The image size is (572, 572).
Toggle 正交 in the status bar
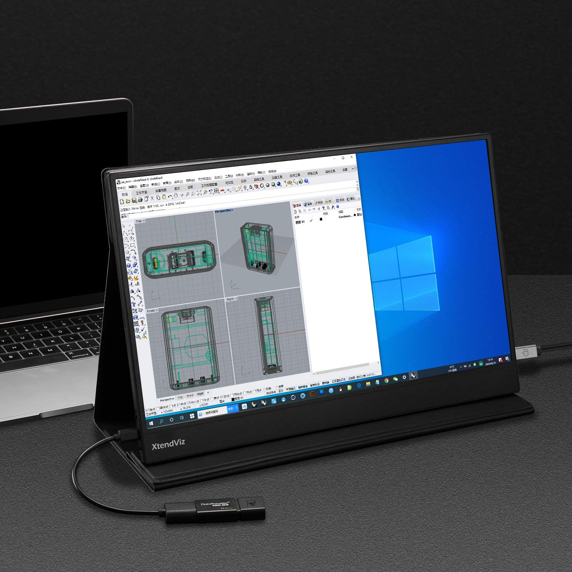tap(281, 390)
